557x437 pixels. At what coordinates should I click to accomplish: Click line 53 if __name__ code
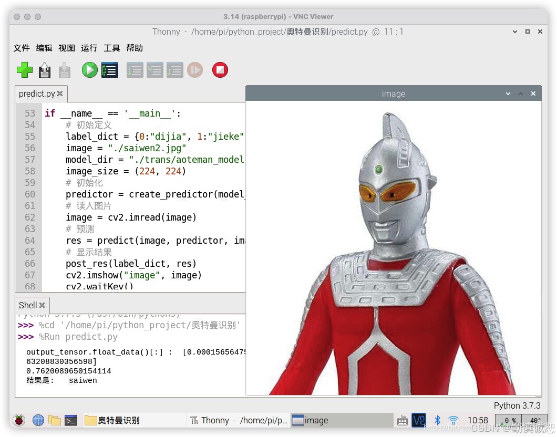[x=112, y=113]
